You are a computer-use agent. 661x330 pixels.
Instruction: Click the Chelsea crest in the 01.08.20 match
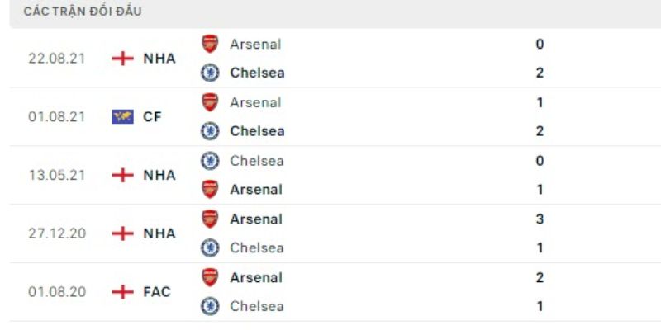pyautogui.click(x=211, y=306)
